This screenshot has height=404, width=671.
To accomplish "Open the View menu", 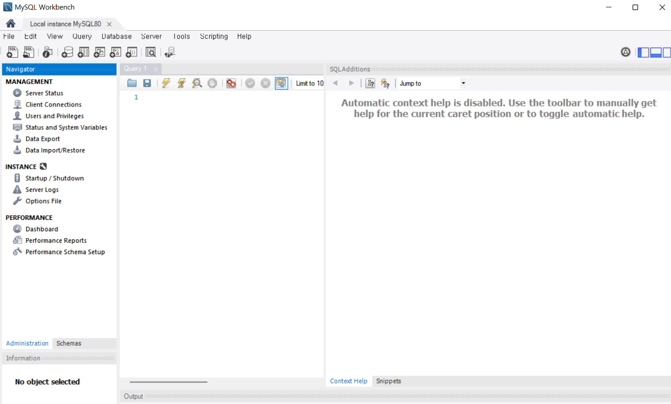I will [x=54, y=37].
